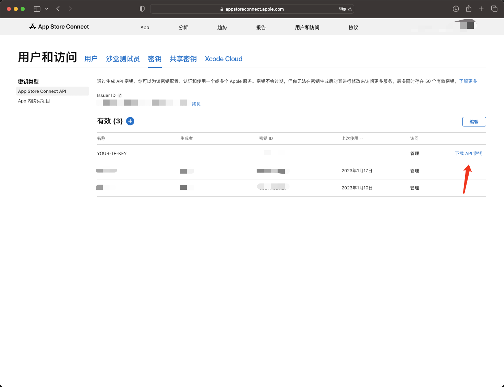Open the 分析 menu item
Screen dimensions: 504x387
click(x=183, y=27)
